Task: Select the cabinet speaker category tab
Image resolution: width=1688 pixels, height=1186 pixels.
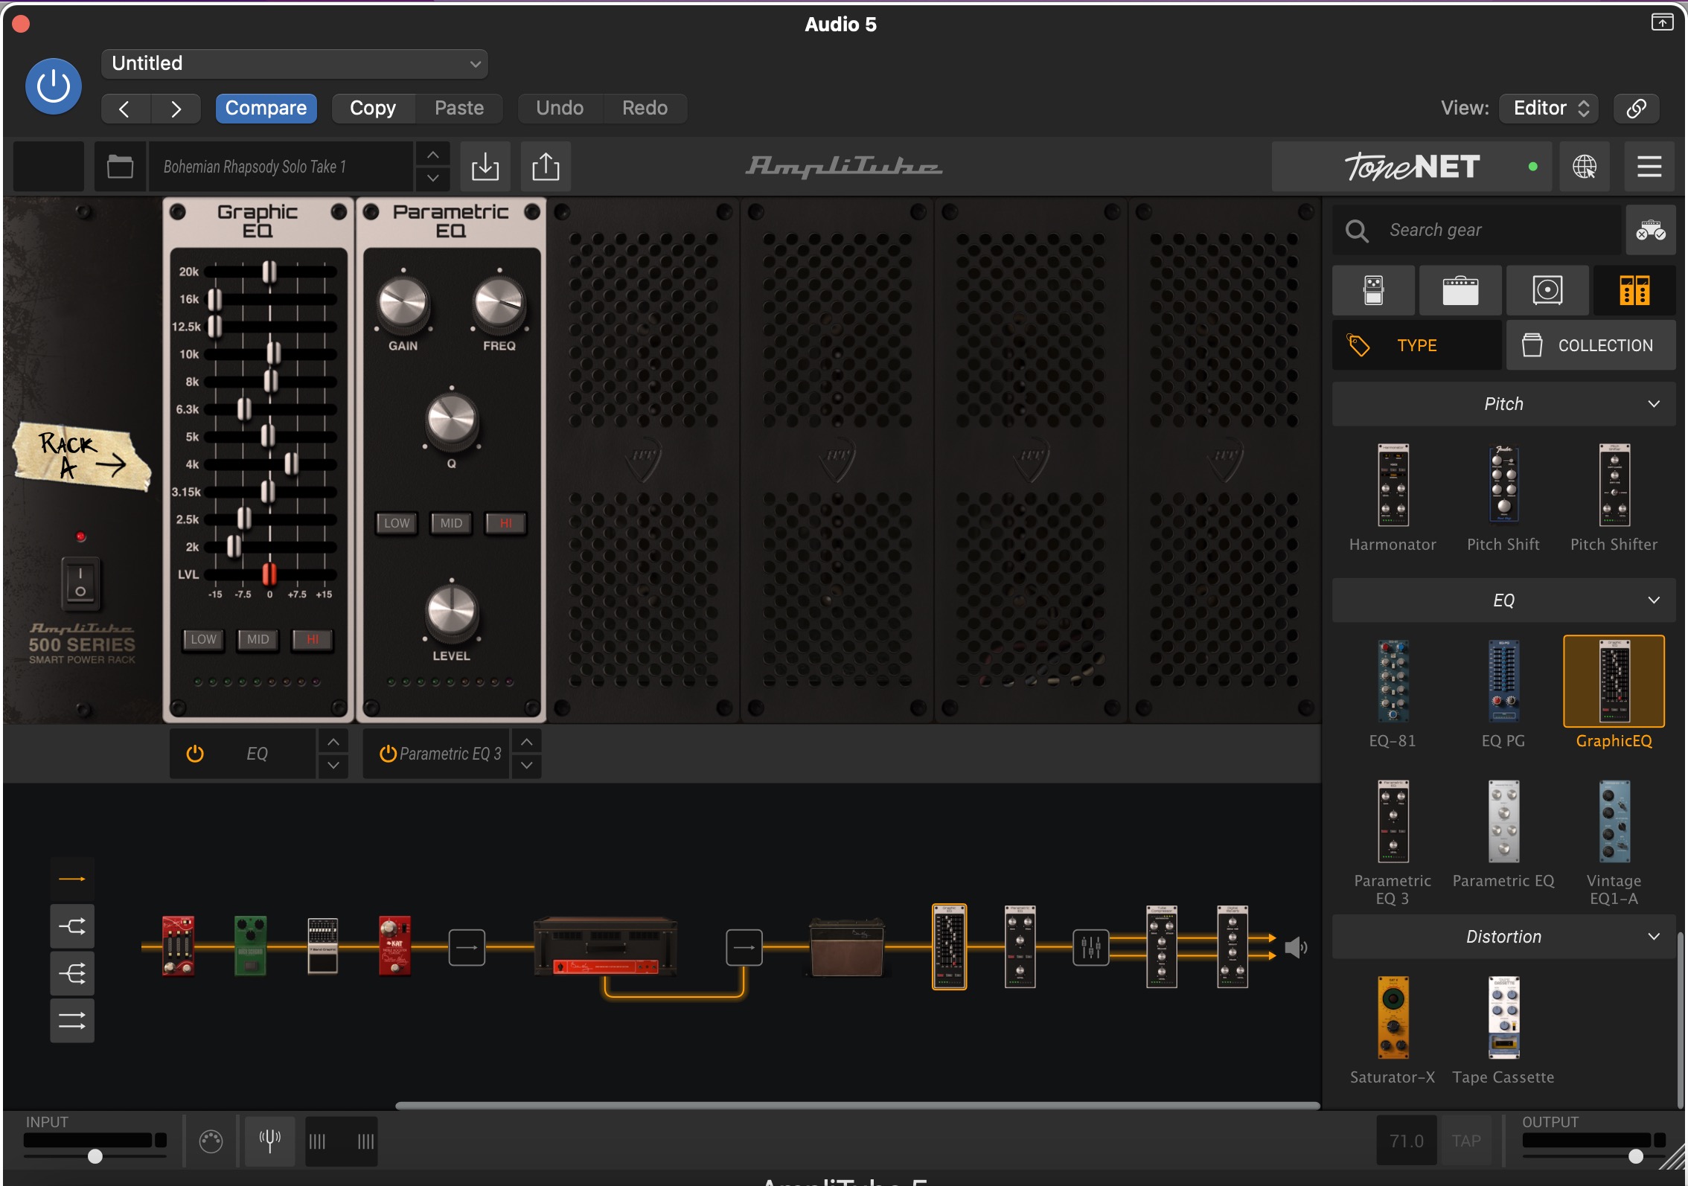Action: click(x=1547, y=290)
